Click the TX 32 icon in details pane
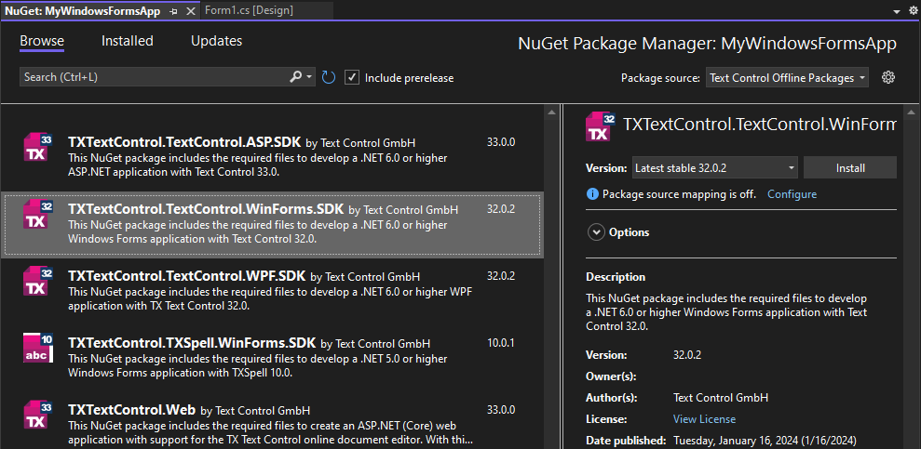921x449 pixels. coord(601,126)
